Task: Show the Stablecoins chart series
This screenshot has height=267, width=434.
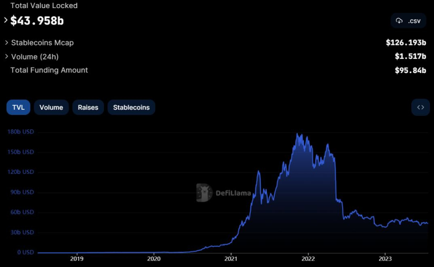Action: 131,107
